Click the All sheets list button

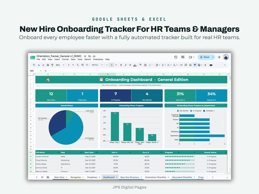(x=42, y=177)
